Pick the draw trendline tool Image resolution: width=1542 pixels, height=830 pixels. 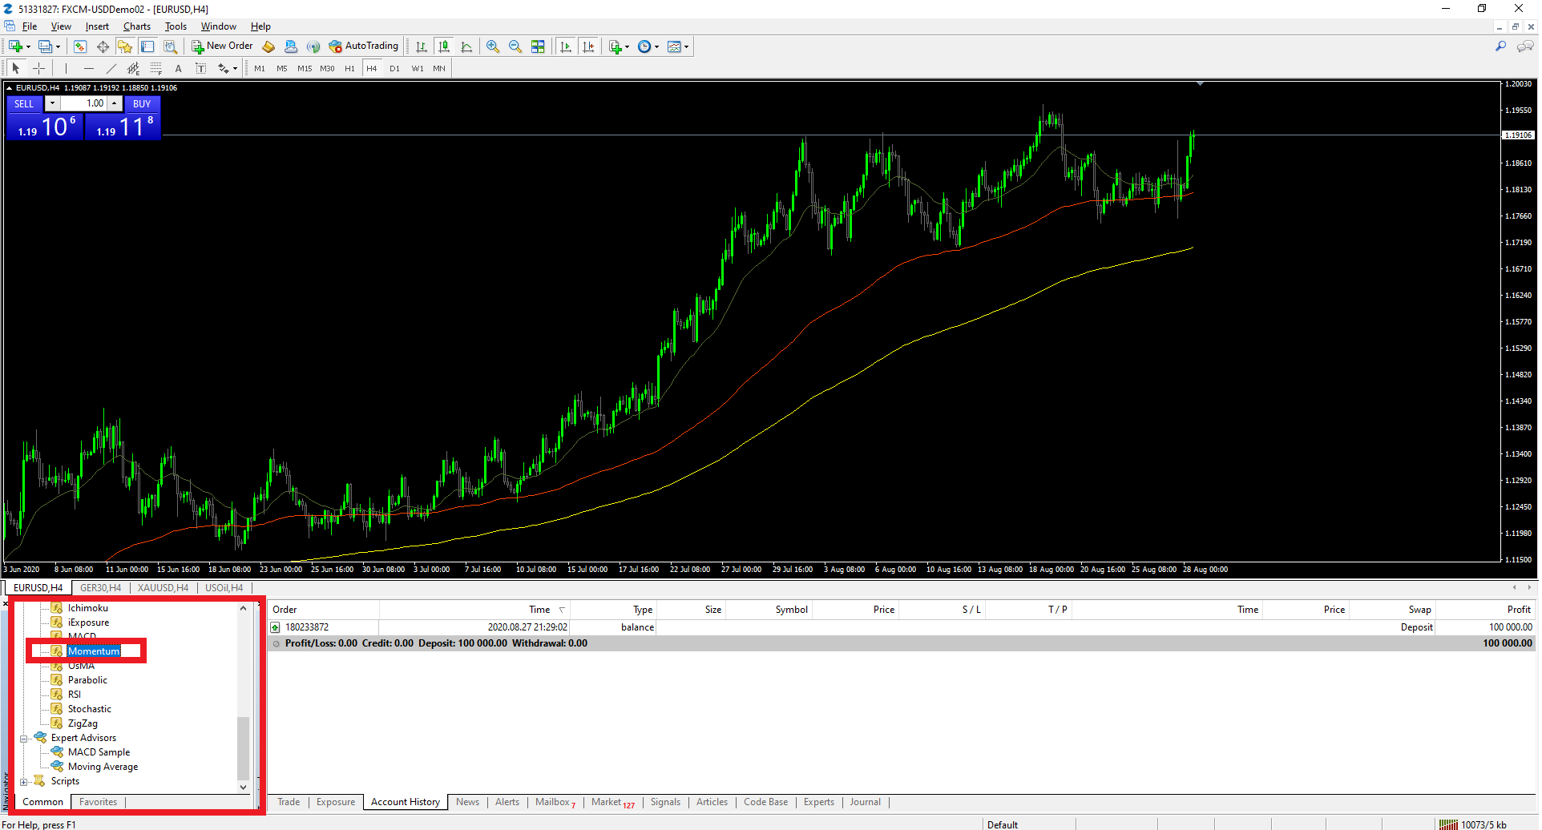(x=111, y=68)
